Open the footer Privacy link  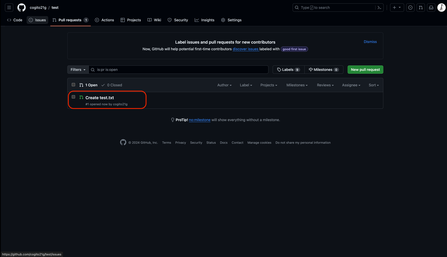pyautogui.click(x=181, y=143)
